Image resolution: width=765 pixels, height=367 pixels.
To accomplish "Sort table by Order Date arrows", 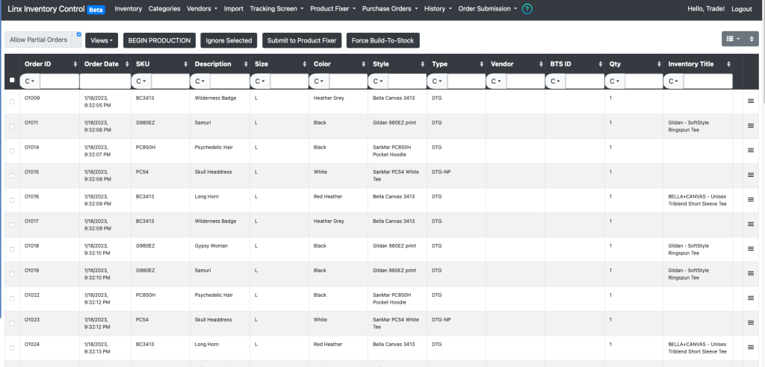I will [126, 64].
